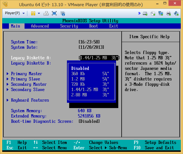Image resolution: width=183 pixels, height=154 pixels.
Task: Click the hard disk device icon
Action: tap(145, 13)
